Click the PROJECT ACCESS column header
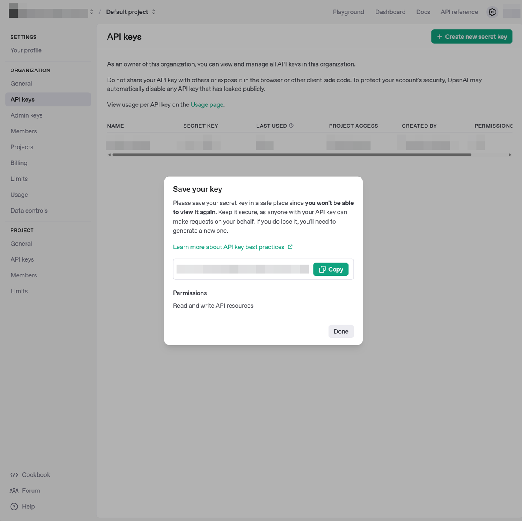Screen dimensions: 522x521 click(x=354, y=126)
